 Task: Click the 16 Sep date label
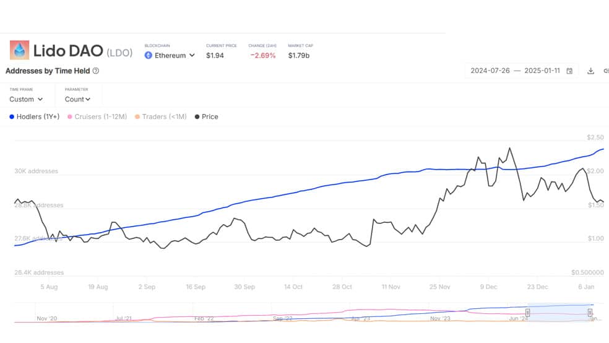(196, 287)
